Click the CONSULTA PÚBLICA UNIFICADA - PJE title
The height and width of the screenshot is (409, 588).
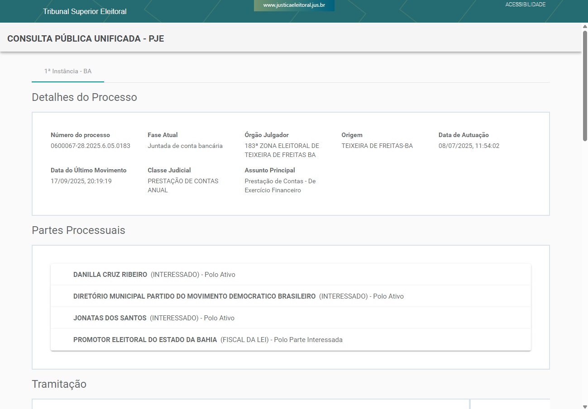click(x=86, y=38)
